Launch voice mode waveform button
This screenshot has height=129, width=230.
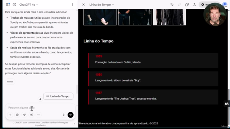[x=70, y=115]
